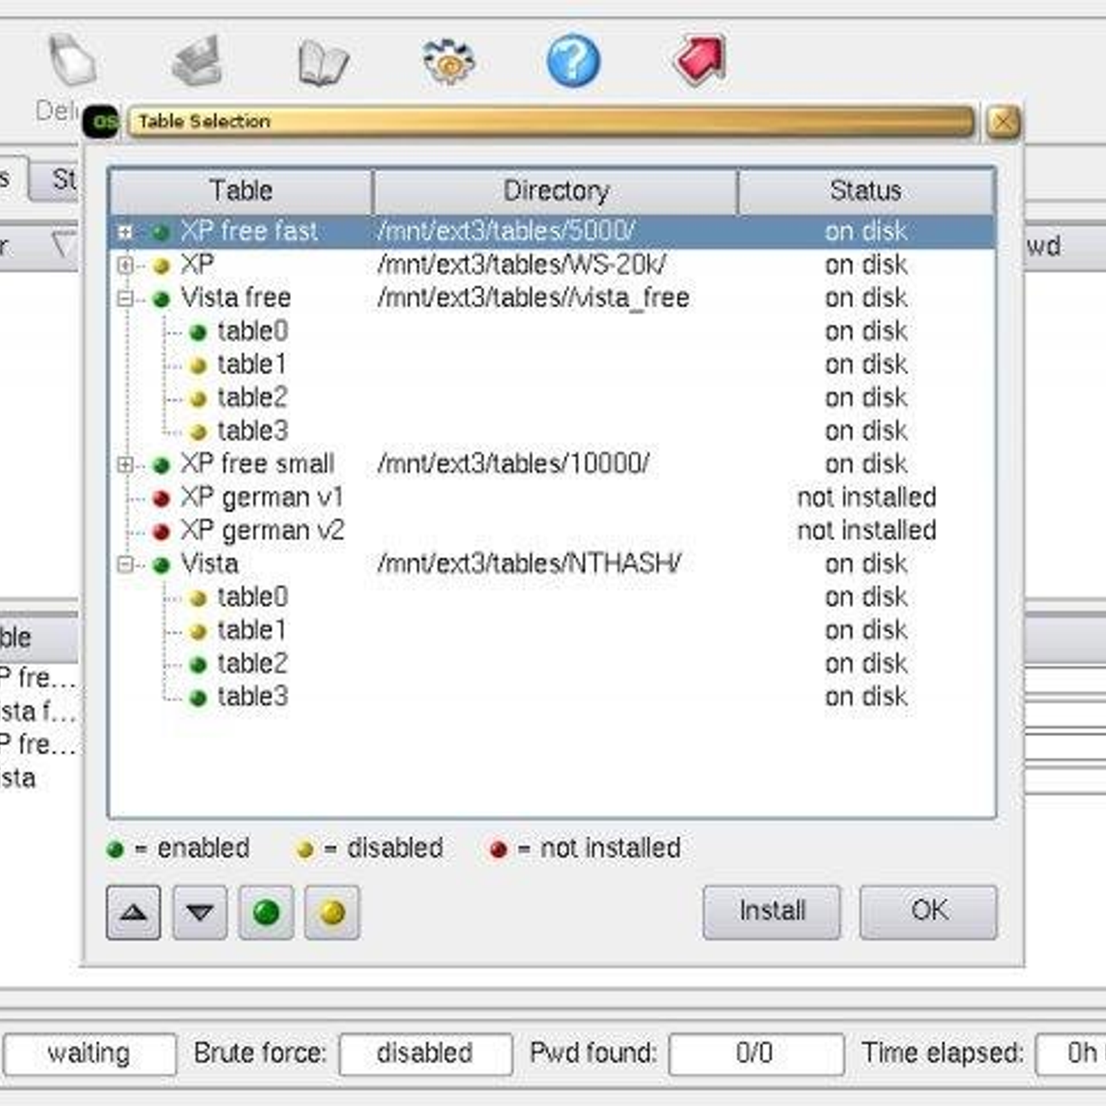Click 'not installed' status of XP german v1

pos(867,497)
